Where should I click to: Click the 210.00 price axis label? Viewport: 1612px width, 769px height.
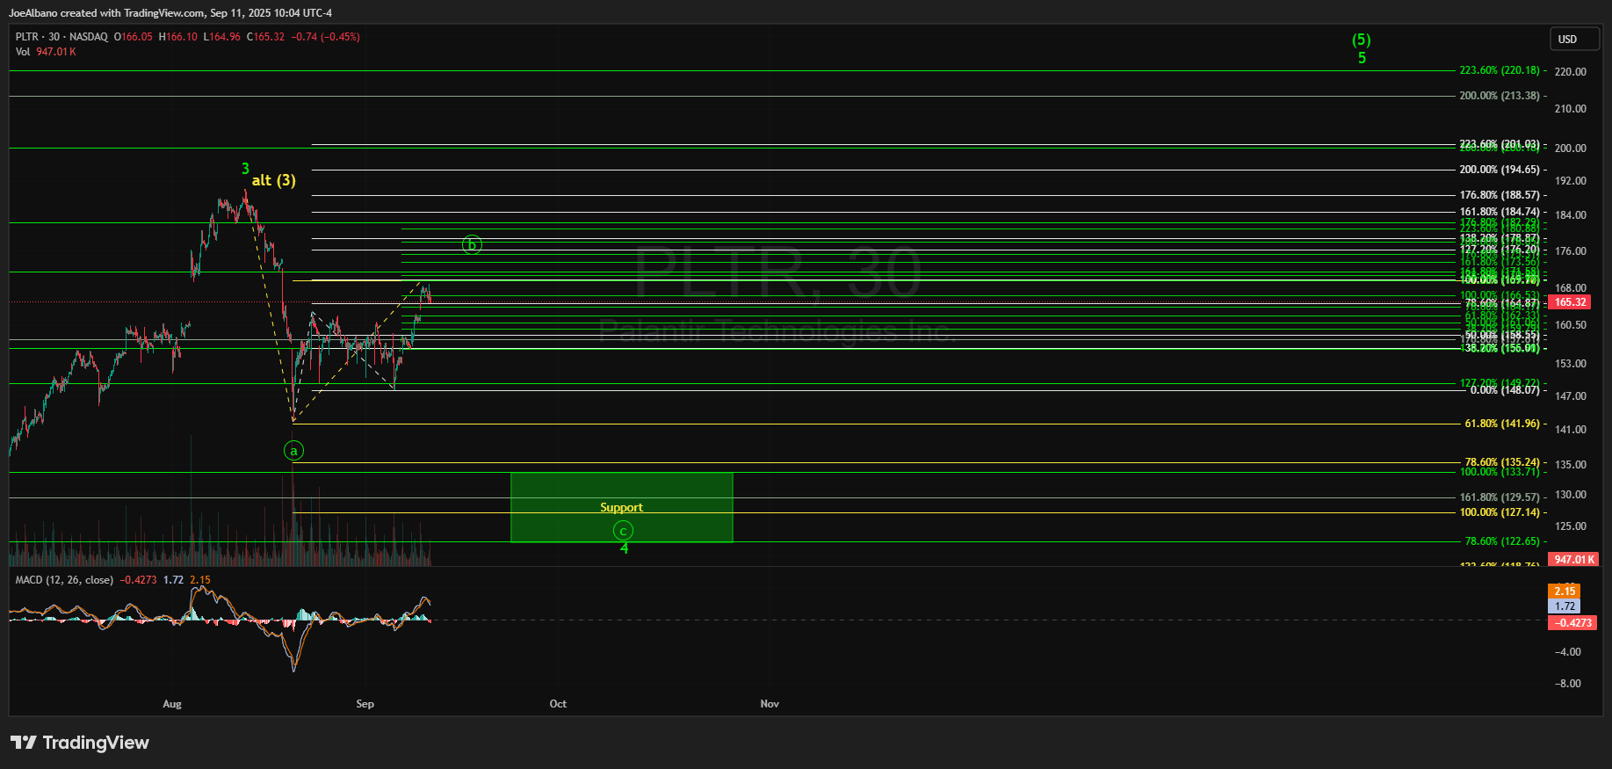click(1570, 109)
